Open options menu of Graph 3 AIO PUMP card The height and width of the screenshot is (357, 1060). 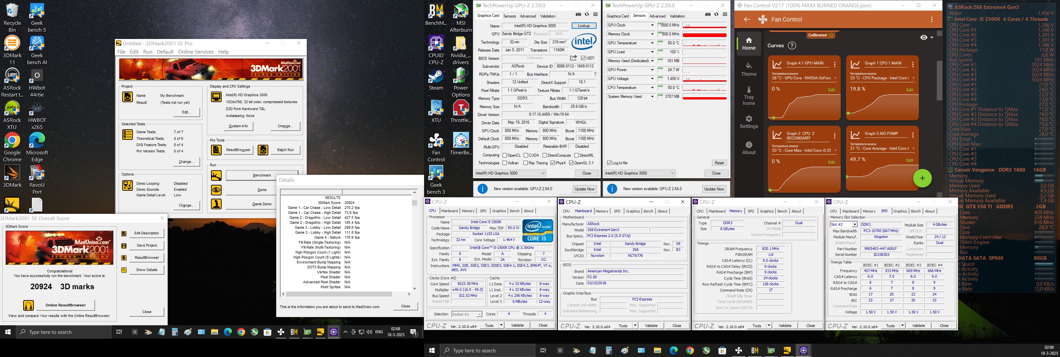point(913,135)
